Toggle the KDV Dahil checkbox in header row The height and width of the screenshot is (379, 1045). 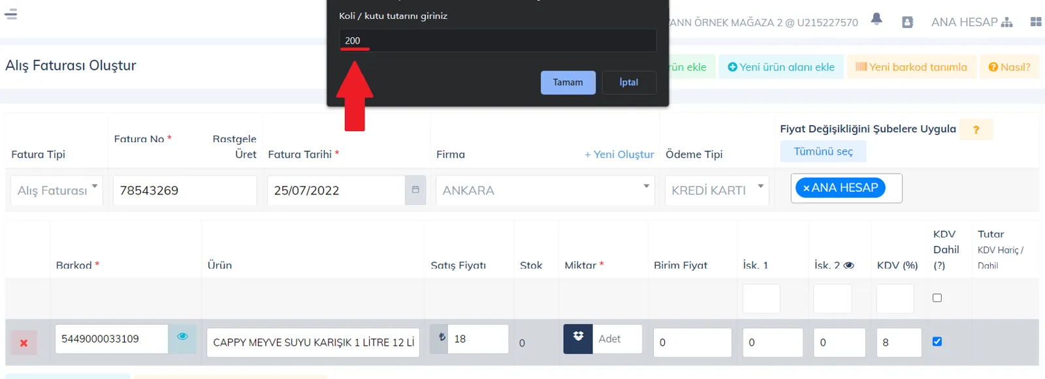coord(937,297)
